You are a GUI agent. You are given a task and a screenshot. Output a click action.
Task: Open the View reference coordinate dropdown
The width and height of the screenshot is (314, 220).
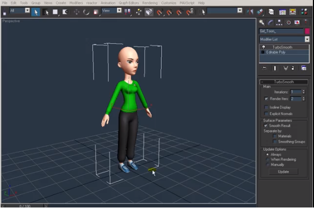(x=119, y=10)
